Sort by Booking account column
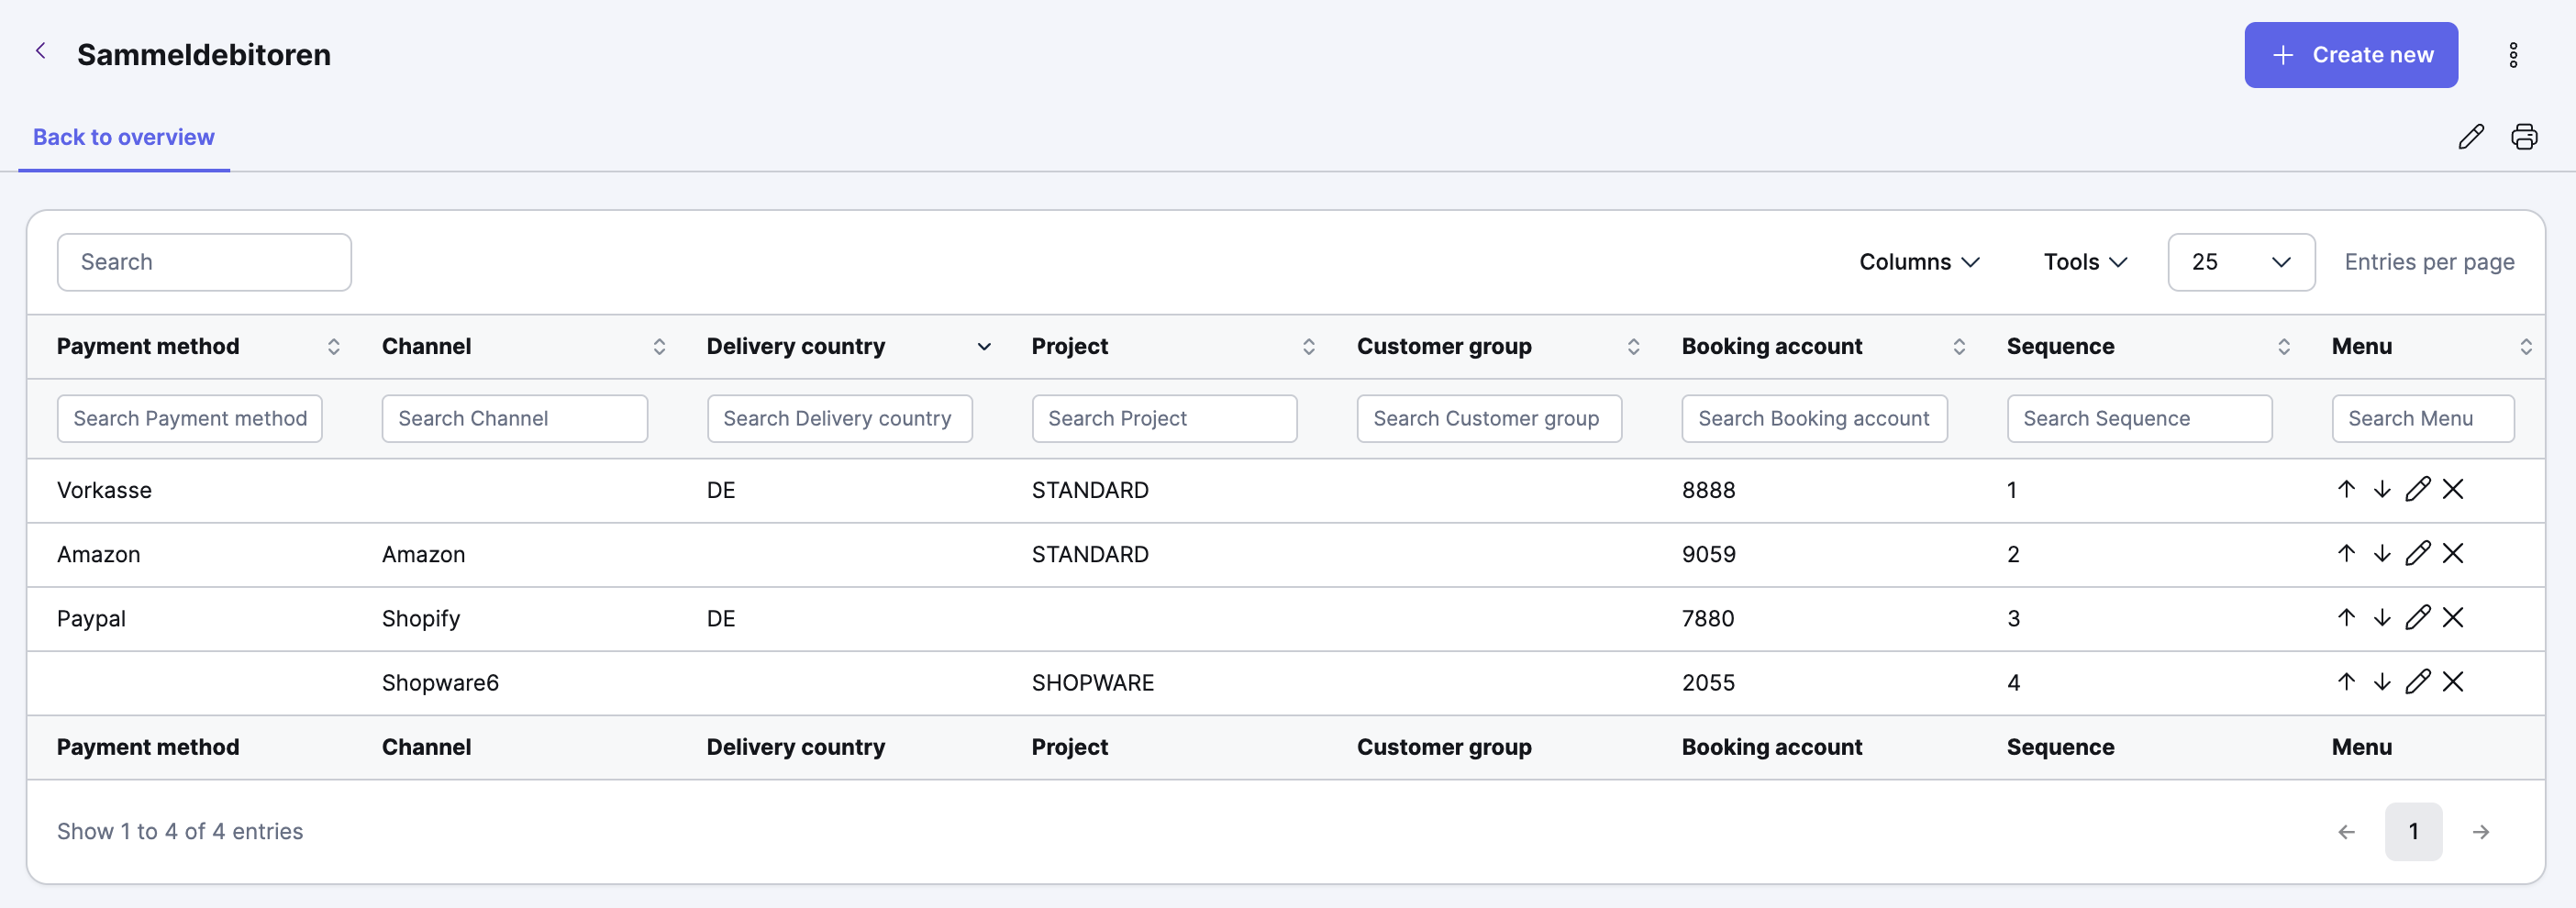The height and width of the screenshot is (908, 2576). (x=1959, y=346)
